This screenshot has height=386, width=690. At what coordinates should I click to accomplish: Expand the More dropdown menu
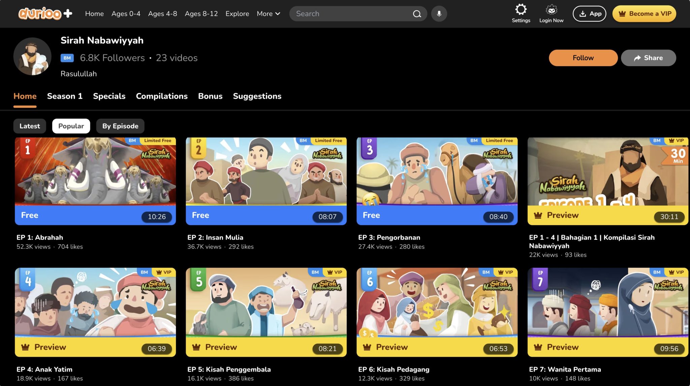[268, 14]
